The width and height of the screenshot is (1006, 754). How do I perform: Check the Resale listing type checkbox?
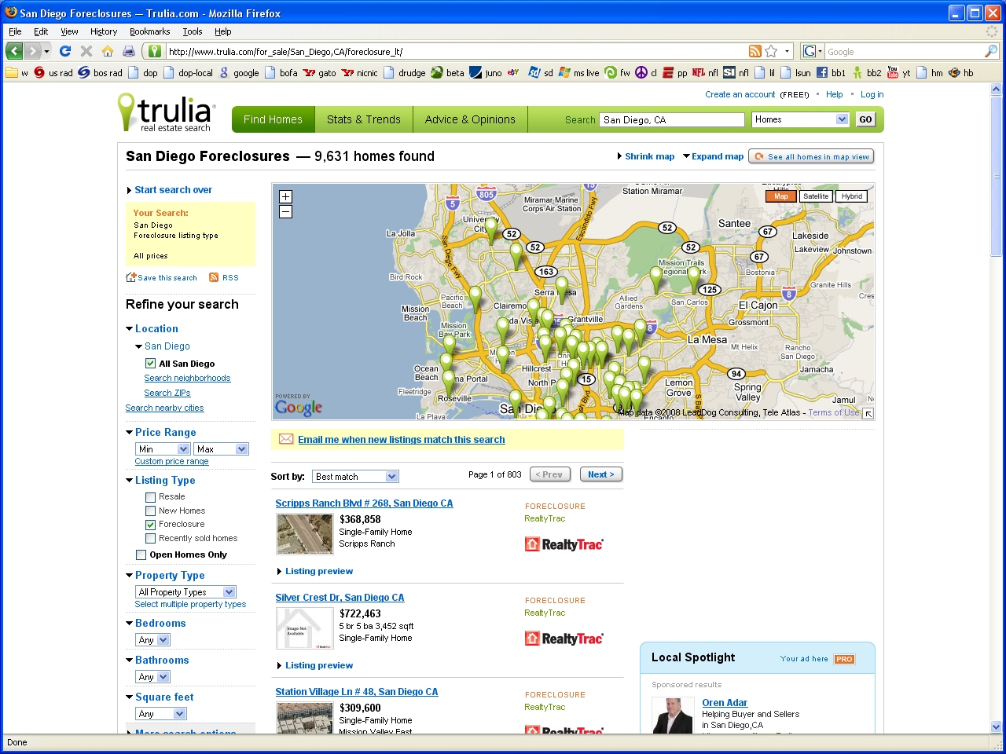tap(150, 497)
